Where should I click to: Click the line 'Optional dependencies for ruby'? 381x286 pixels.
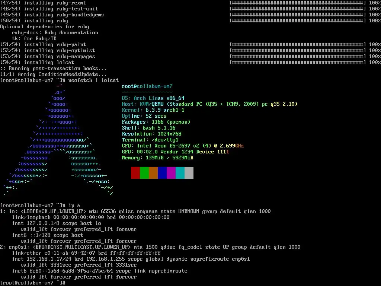[45, 26]
